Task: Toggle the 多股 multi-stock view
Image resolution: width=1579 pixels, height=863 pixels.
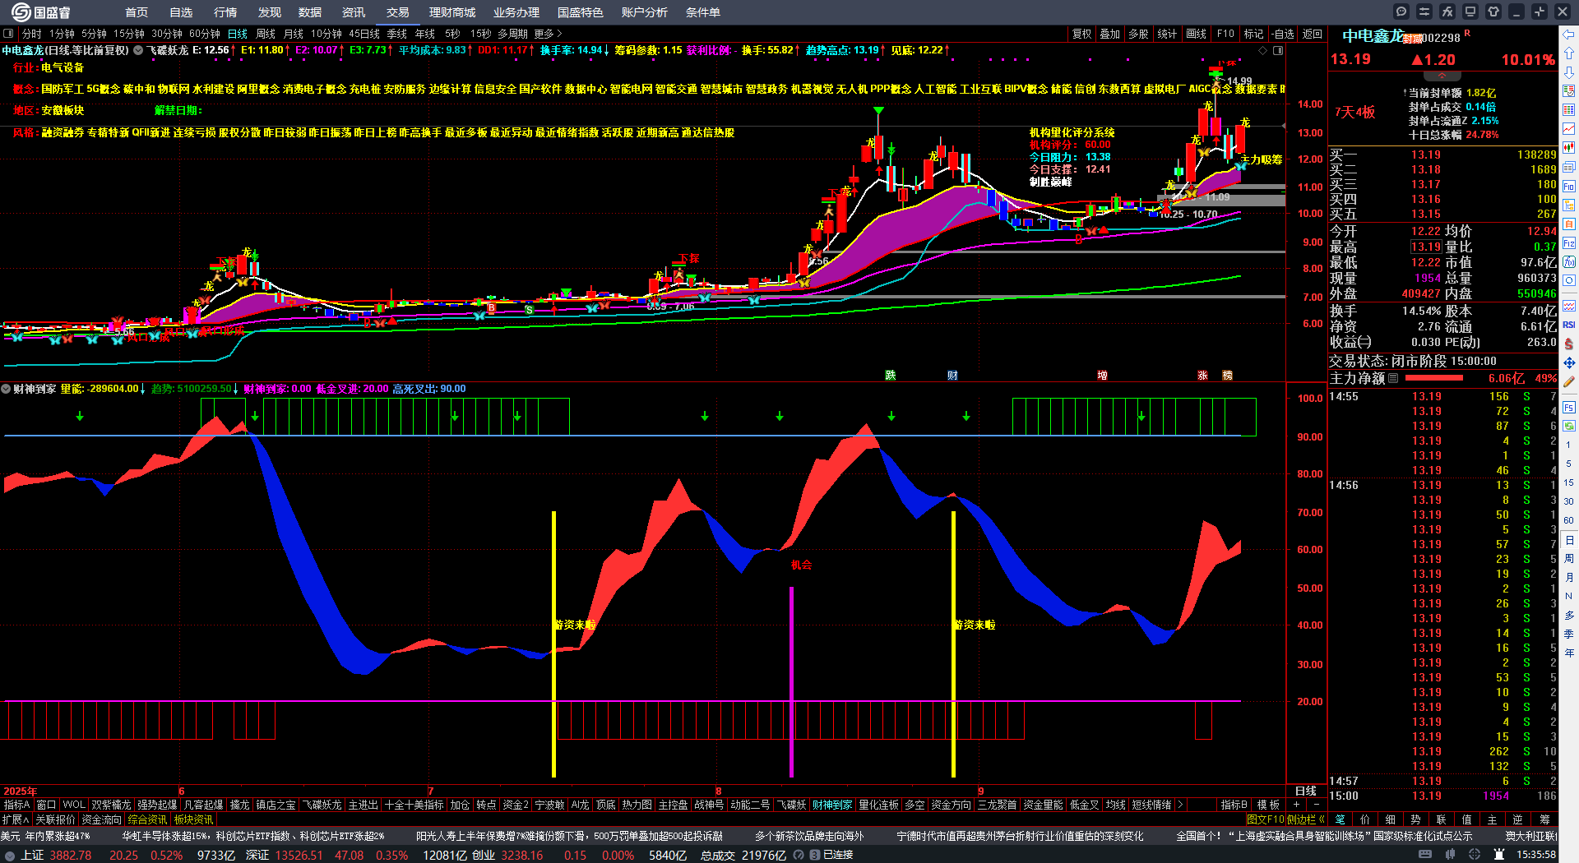Action: click(x=1138, y=34)
